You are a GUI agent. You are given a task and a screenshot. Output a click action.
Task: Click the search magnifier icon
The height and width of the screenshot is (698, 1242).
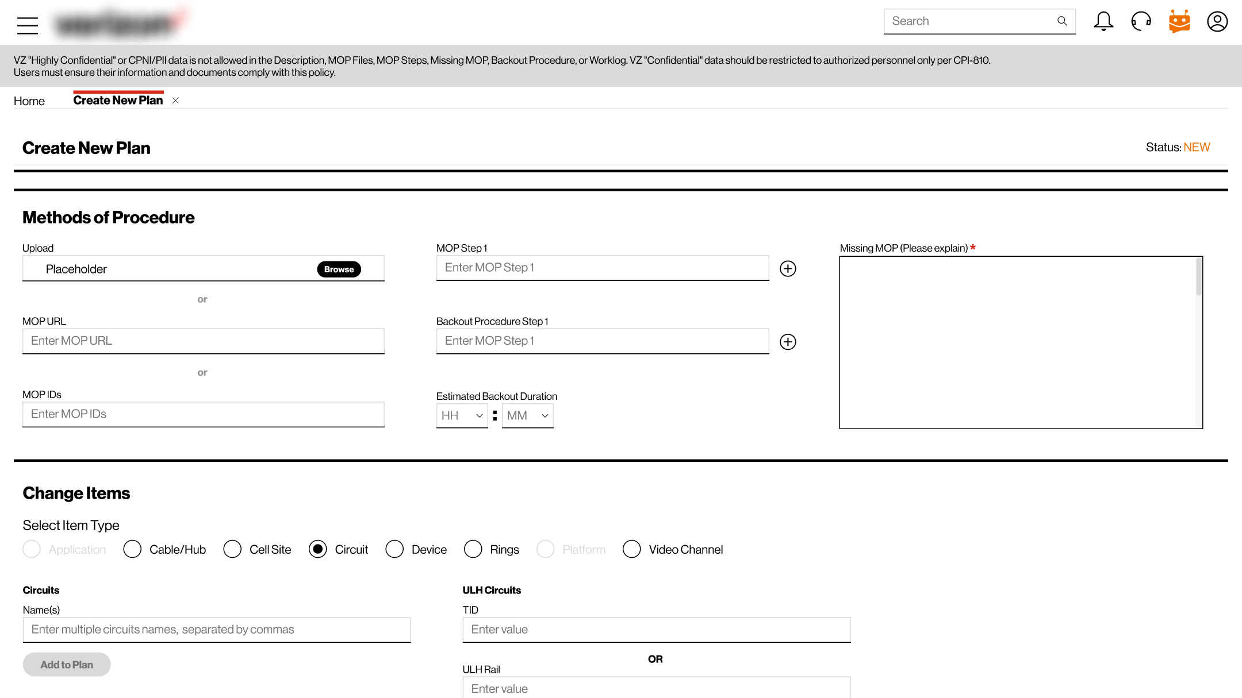click(1062, 21)
